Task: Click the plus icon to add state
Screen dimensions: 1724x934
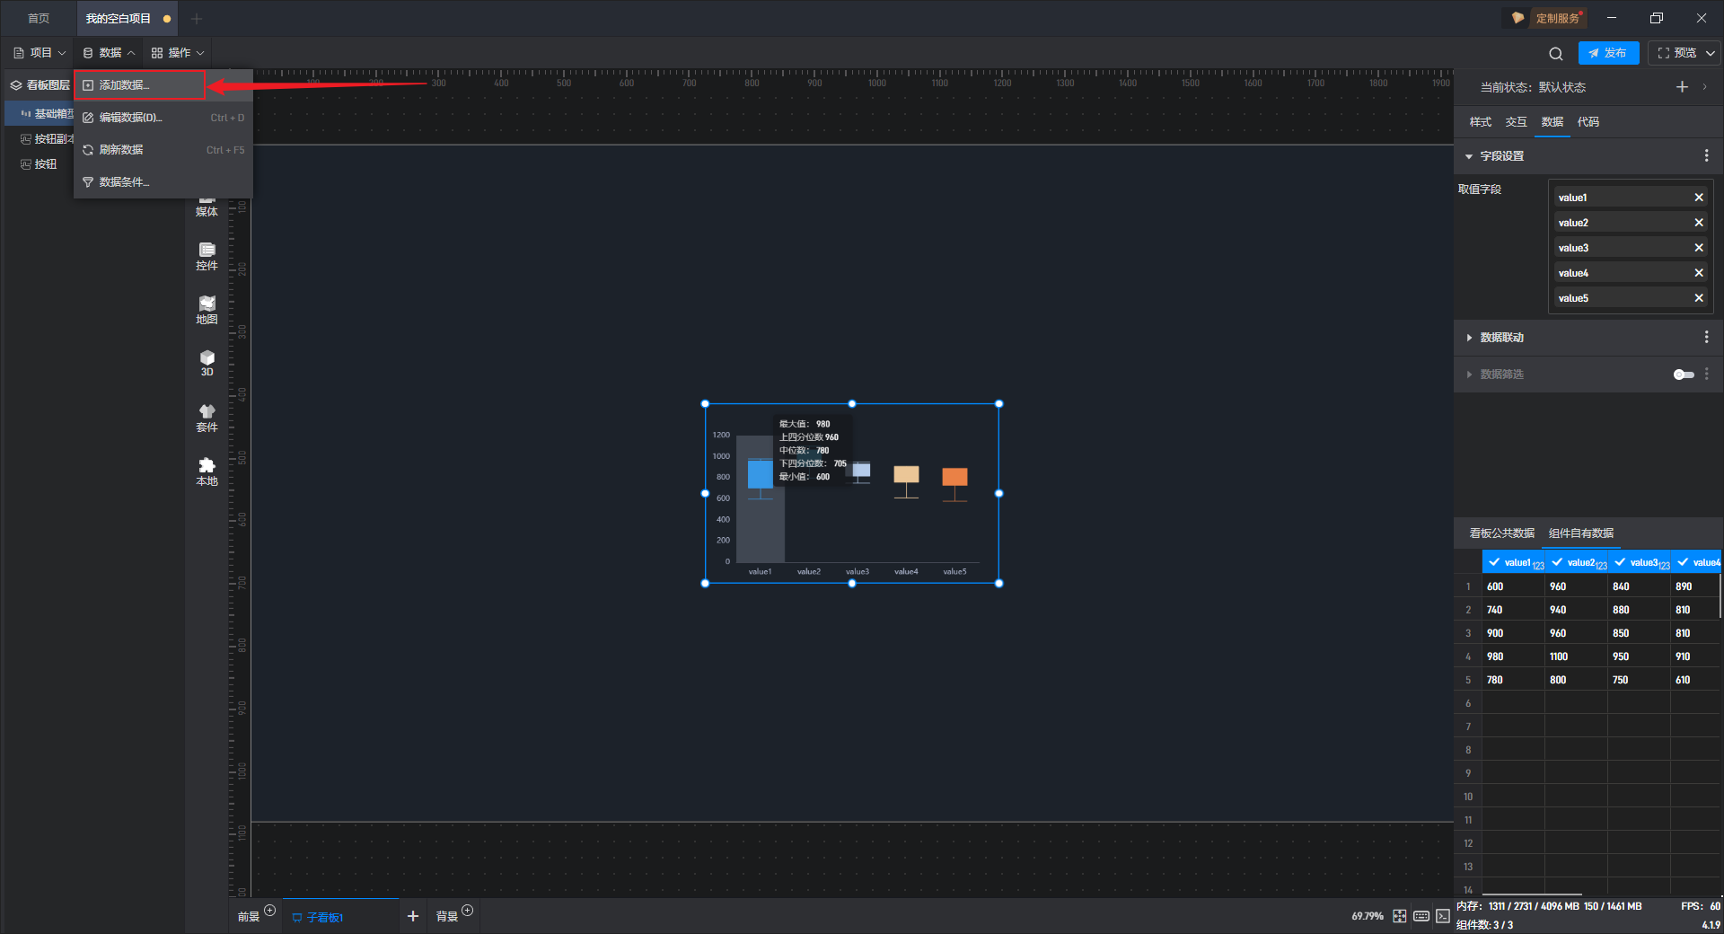Action: click(x=1682, y=87)
